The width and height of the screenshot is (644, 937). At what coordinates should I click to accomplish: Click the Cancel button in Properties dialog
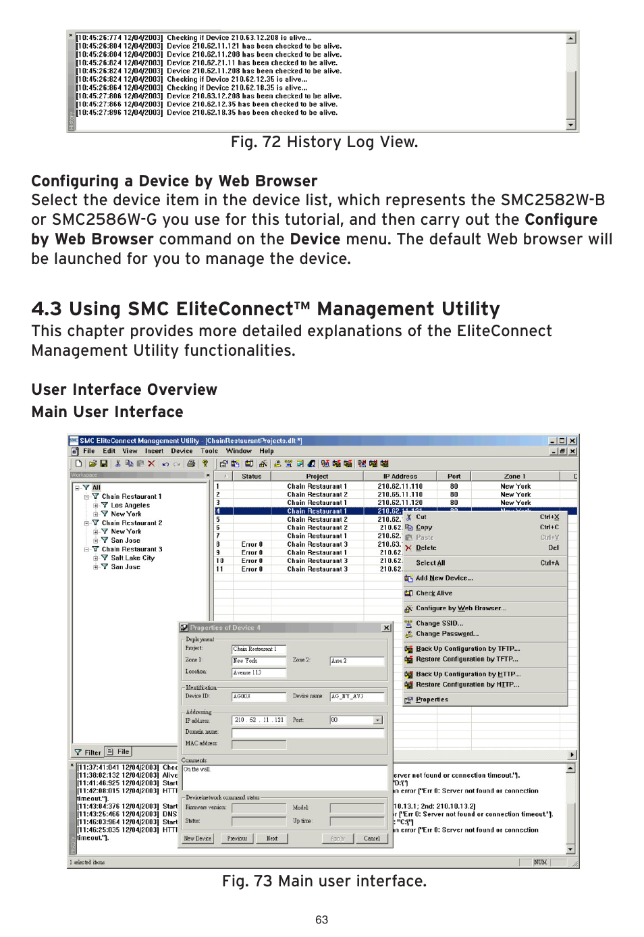pos(372,838)
